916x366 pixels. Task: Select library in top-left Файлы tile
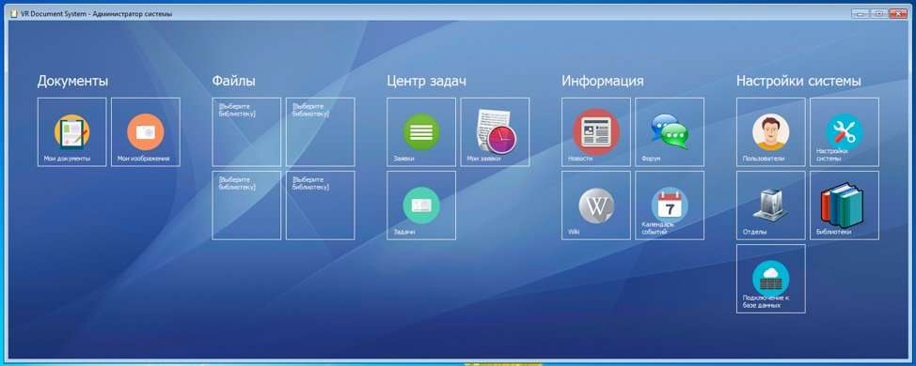[246, 132]
